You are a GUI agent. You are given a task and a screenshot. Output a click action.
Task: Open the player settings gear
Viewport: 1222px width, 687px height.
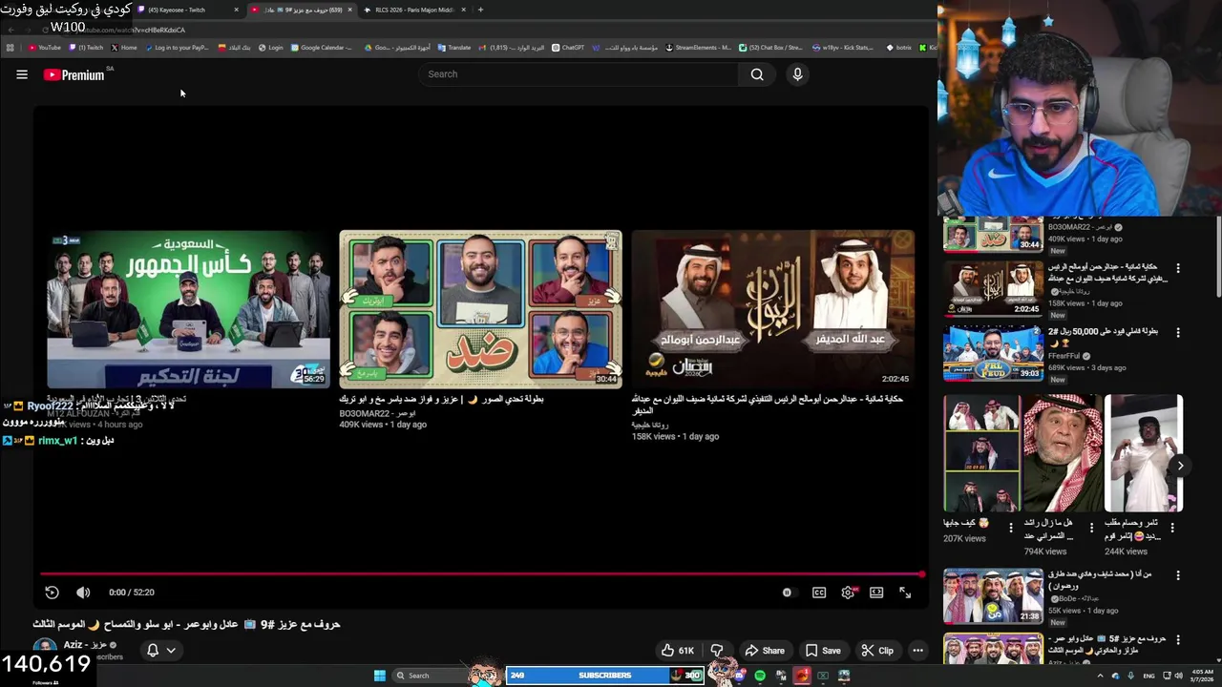click(x=848, y=593)
